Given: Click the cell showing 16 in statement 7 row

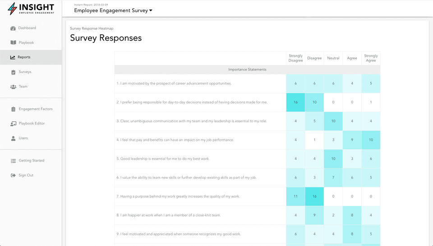Looking at the screenshot, I should pyautogui.click(x=314, y=197).
